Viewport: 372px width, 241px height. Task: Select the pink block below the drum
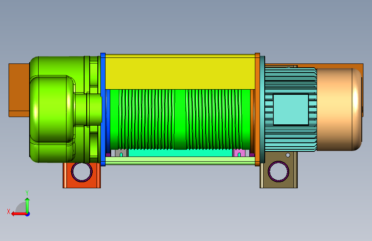click(x=239, y=153)
